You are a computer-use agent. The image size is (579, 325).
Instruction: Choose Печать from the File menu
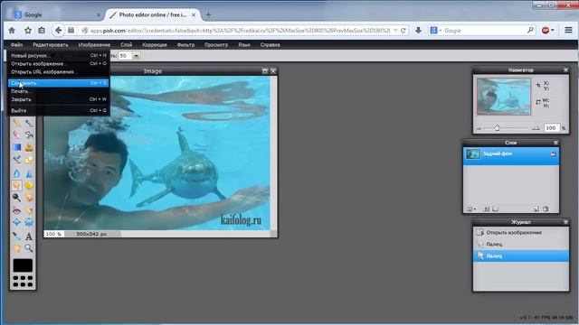58,91
